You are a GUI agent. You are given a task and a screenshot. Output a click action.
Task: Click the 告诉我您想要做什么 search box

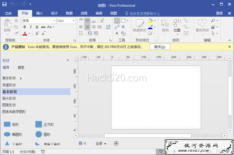pos(145,14)
